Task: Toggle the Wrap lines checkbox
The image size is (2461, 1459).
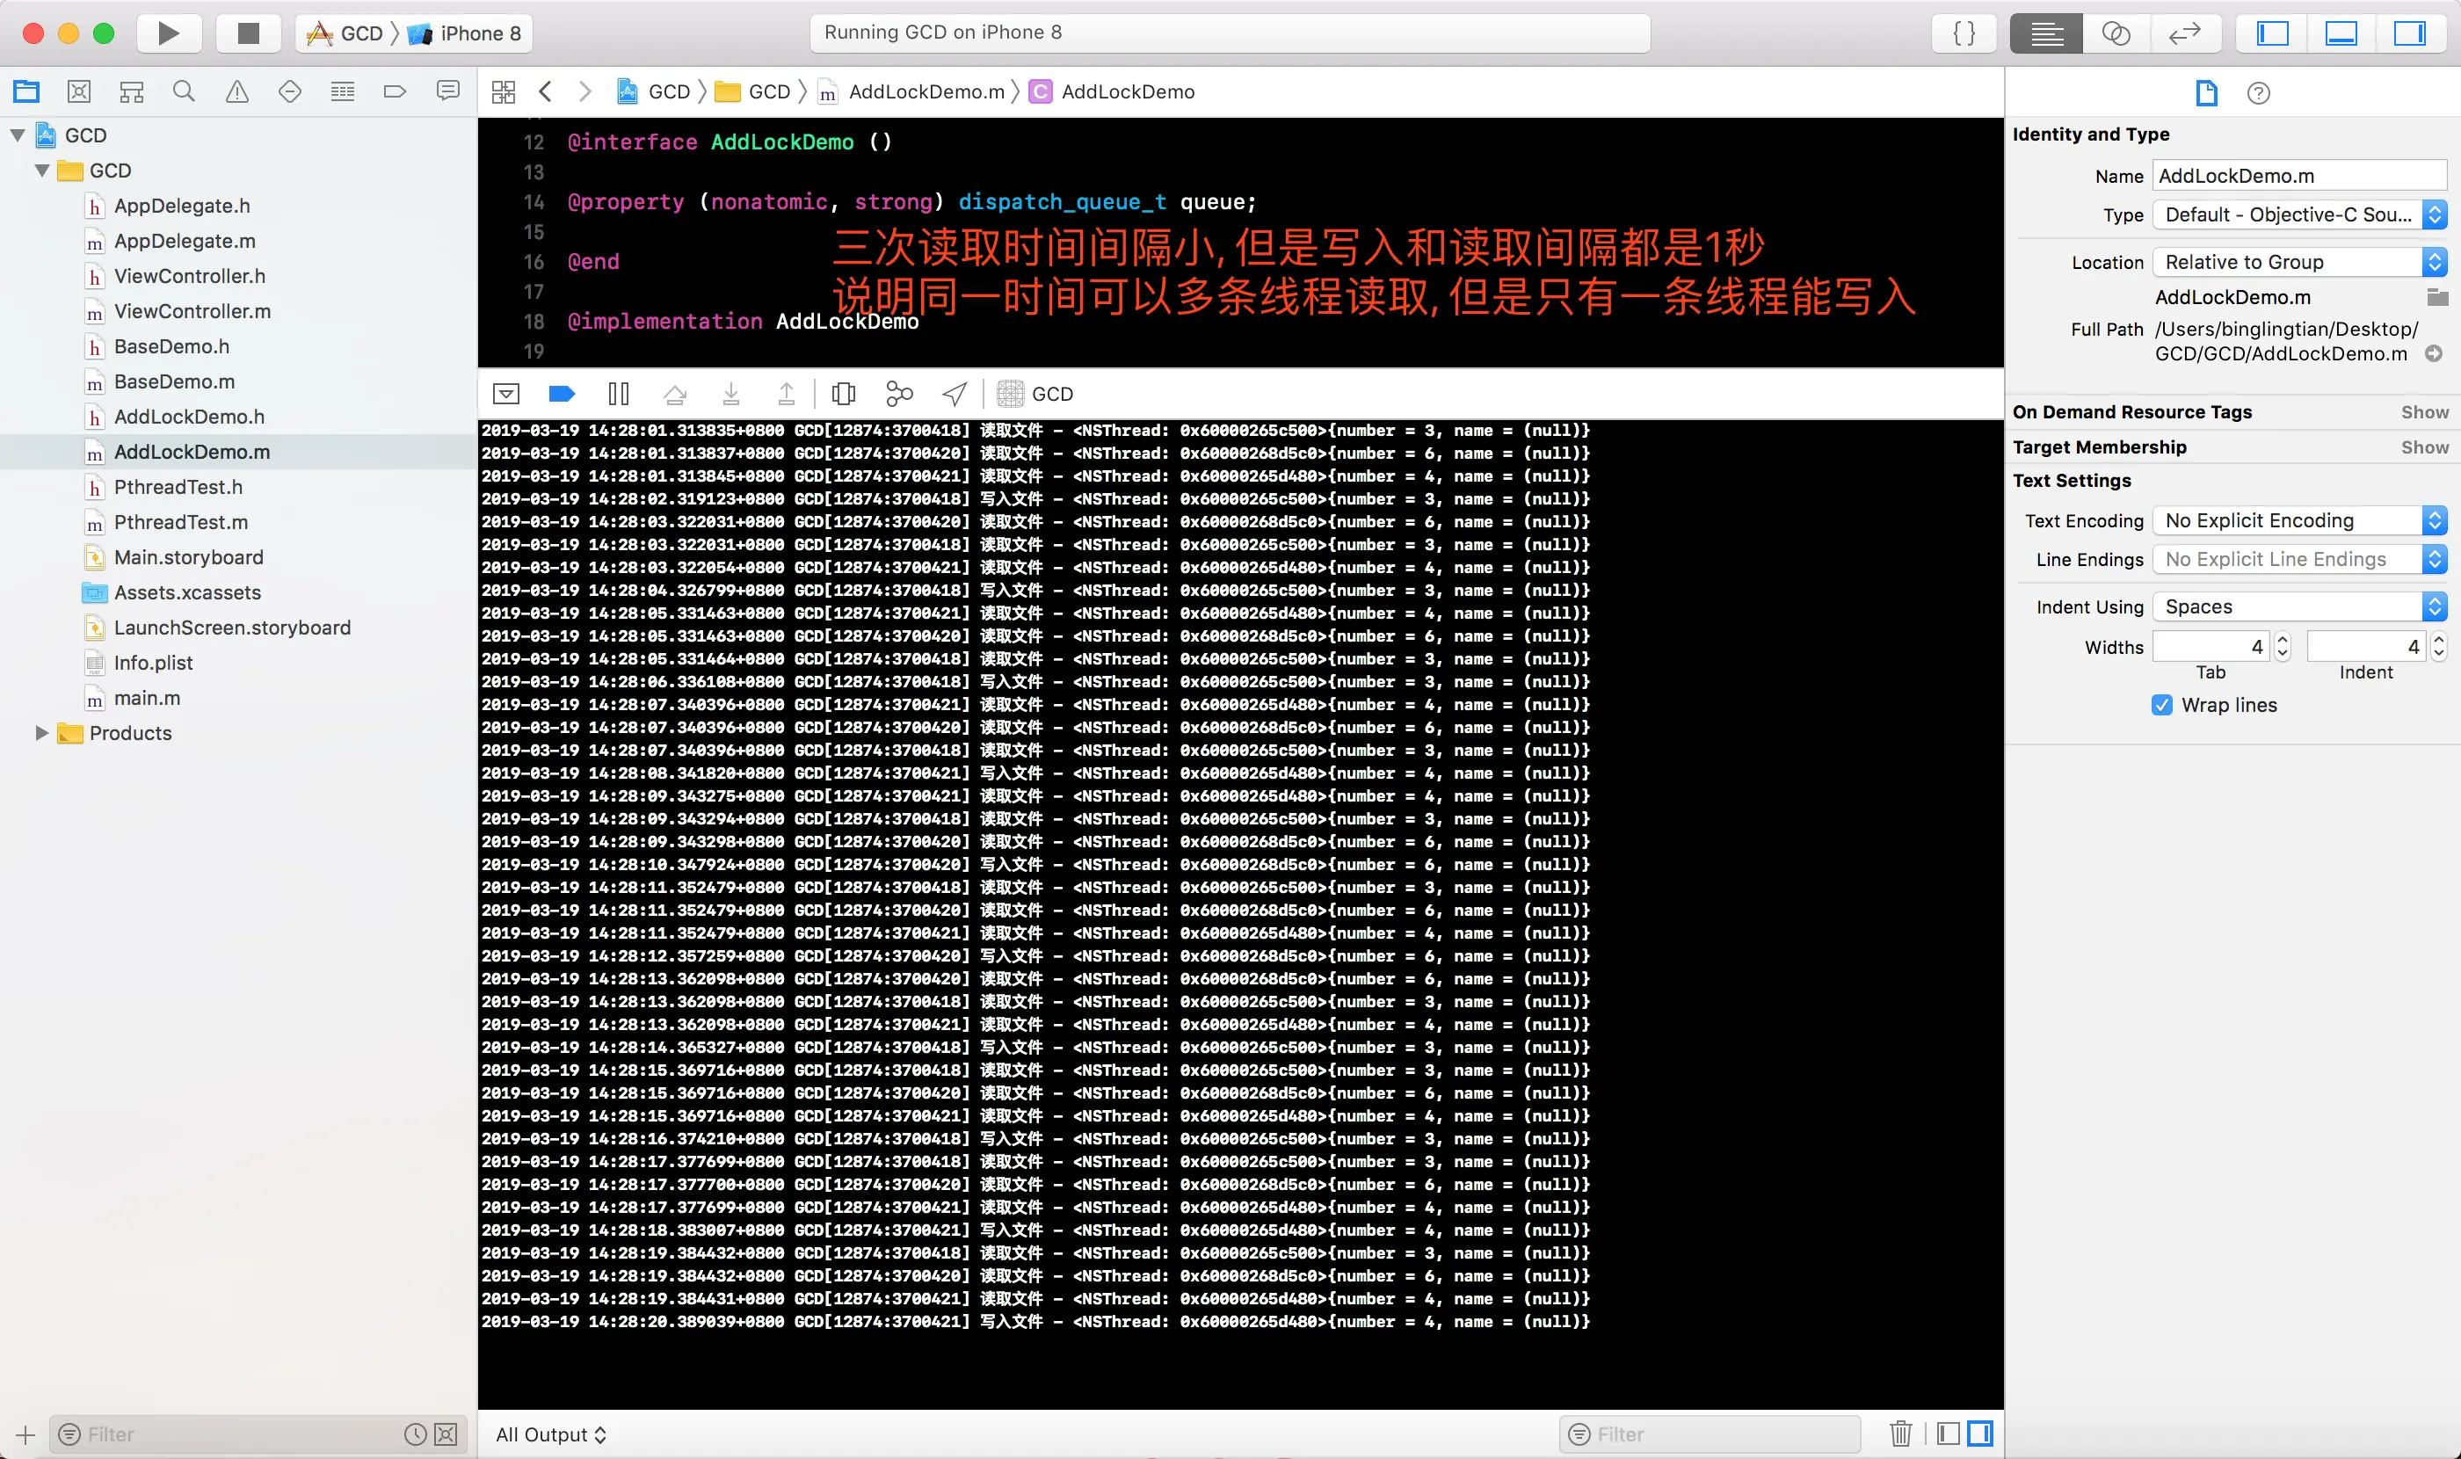Action: pyautogui.click(x=2161, y=705)
